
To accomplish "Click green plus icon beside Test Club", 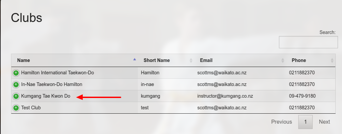I will (x=16, y=108).
